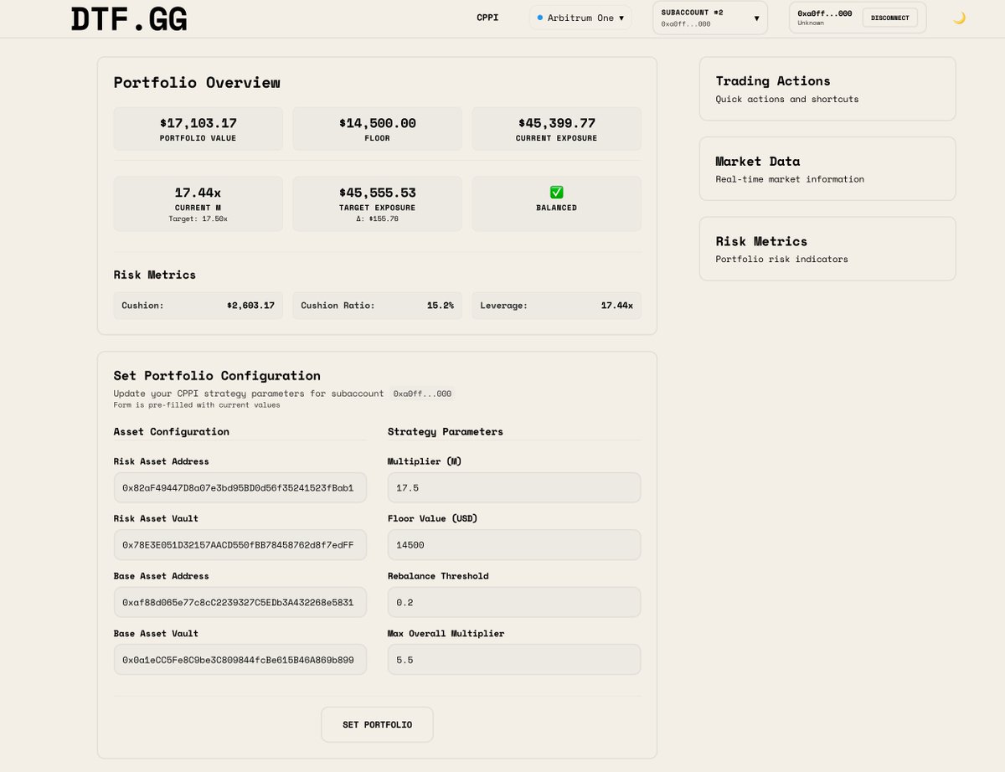Click the Multiplier (M) input
The image size is (1005, 772).
514,487
